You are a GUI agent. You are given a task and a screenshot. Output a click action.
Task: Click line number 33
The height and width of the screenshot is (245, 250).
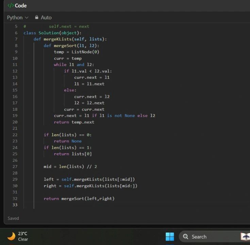tap(15, 205)
